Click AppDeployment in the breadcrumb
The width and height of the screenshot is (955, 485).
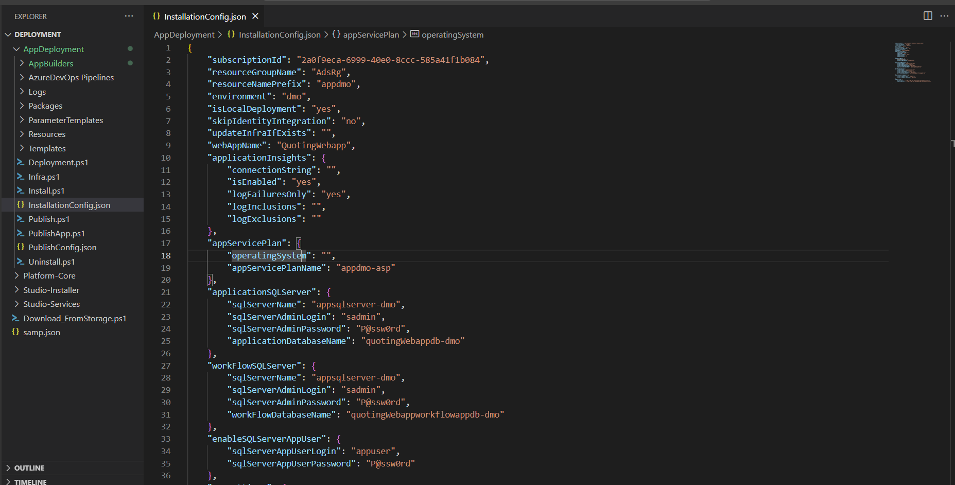coord(184,34)
